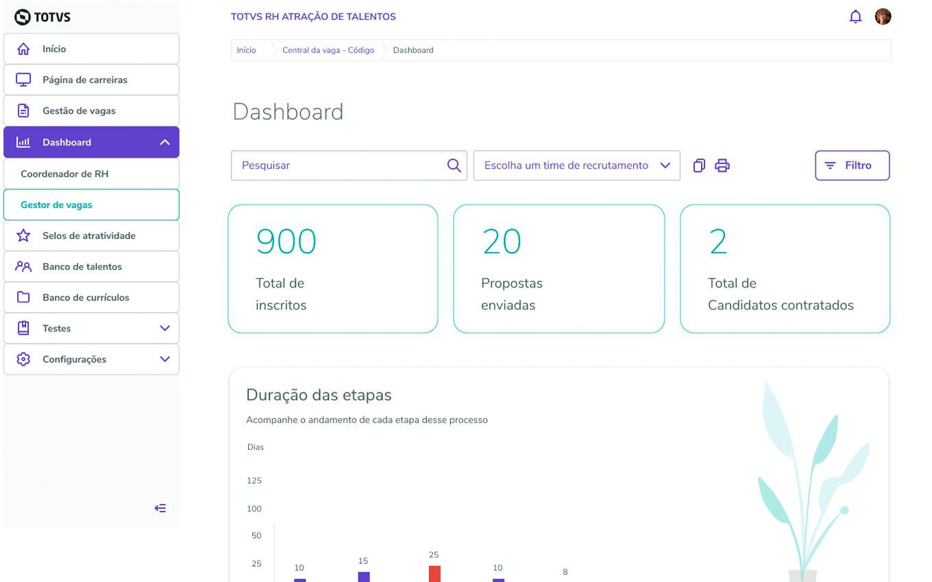
Task: Collapse sidebar using the arrow icon
Action: pyautogui.click(x=160, y=508)
